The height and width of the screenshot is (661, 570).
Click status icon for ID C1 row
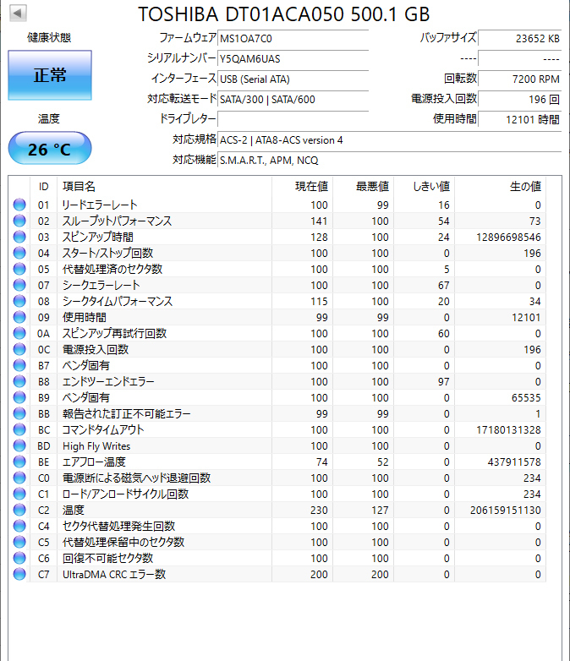[19, 494]
